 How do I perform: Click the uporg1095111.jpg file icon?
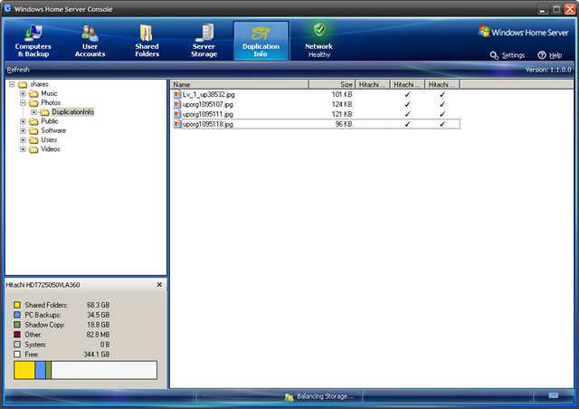click(x=177, y=114)
